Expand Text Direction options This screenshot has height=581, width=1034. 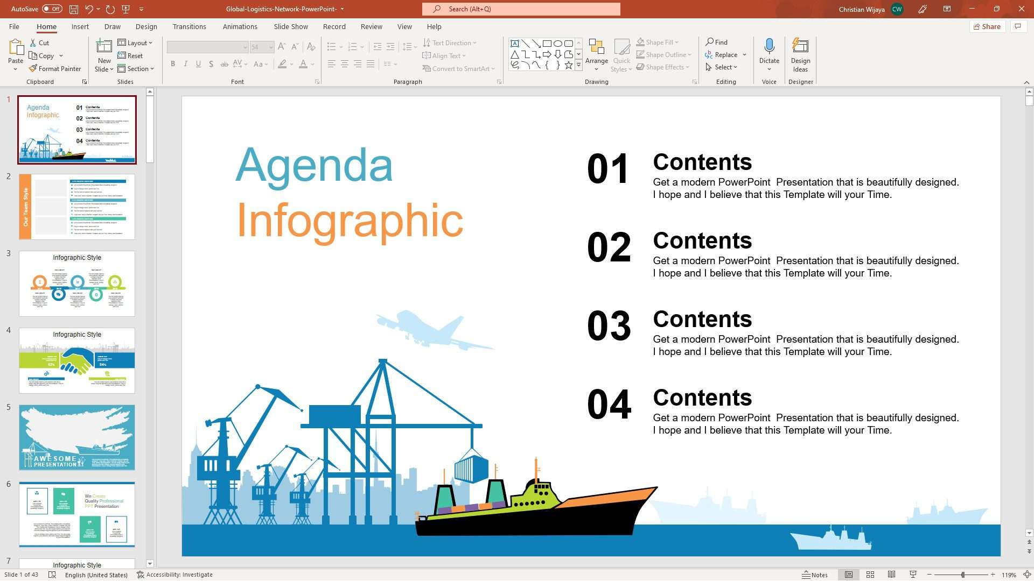pos(450,42)
